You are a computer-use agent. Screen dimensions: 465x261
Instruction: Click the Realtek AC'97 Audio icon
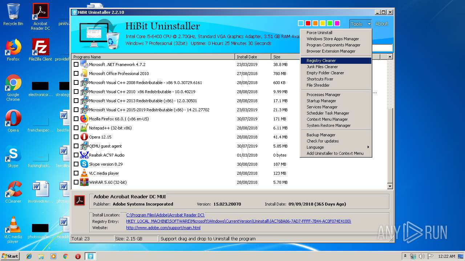84,155
